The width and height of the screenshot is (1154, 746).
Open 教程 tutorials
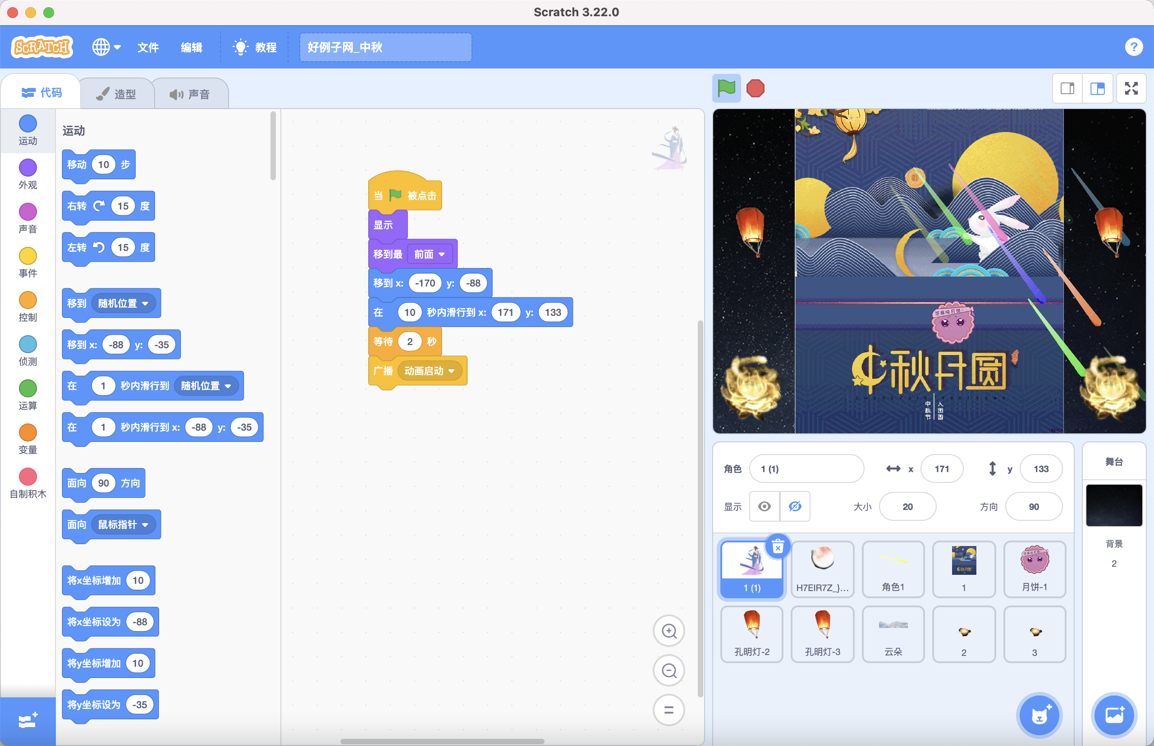[x=254, y=47]
